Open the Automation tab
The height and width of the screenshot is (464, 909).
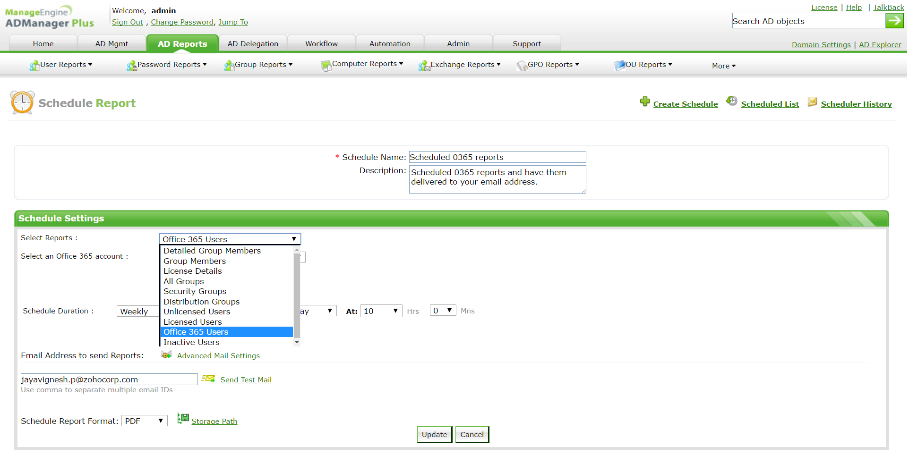click(390, 44)
